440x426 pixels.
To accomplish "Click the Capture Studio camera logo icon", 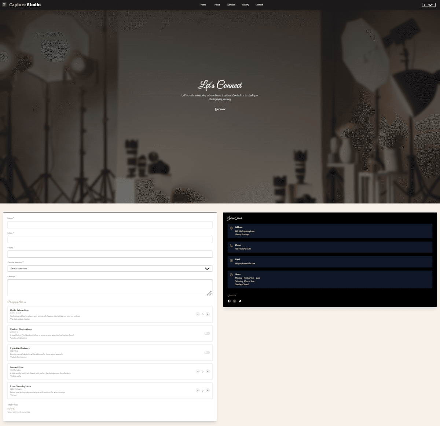I will [x=4, y=5].
